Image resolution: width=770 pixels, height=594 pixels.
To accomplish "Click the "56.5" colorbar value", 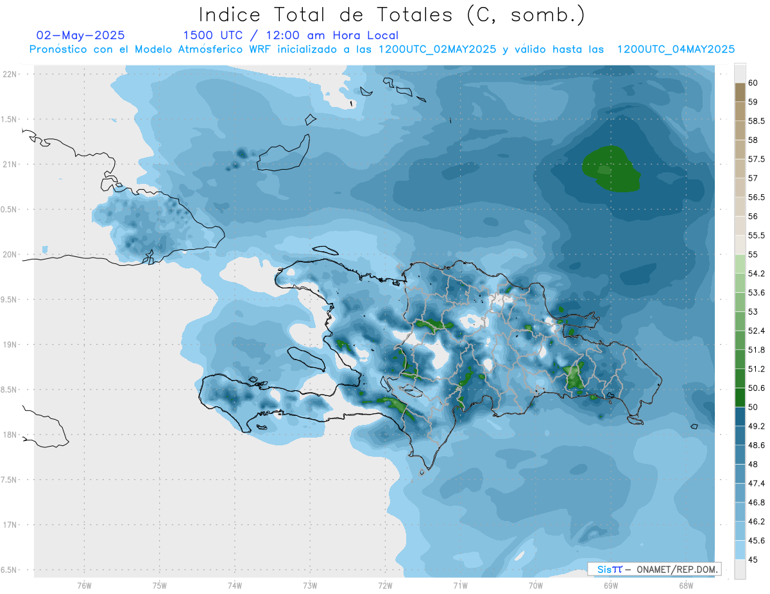I will coord(757,197).
